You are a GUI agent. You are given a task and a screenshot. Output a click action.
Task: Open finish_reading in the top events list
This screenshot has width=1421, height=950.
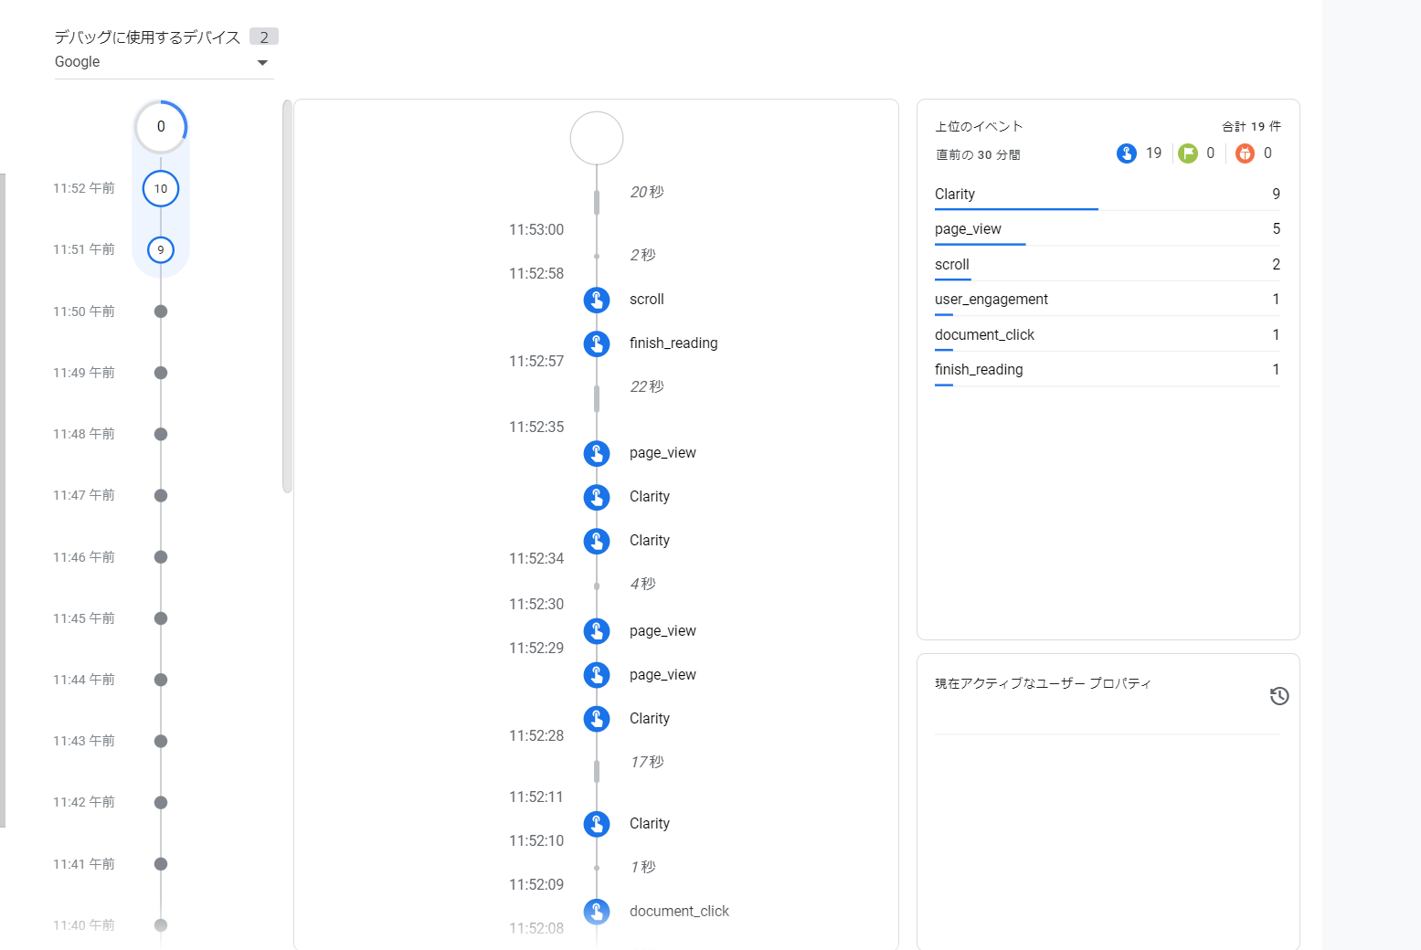pos(978,370)
